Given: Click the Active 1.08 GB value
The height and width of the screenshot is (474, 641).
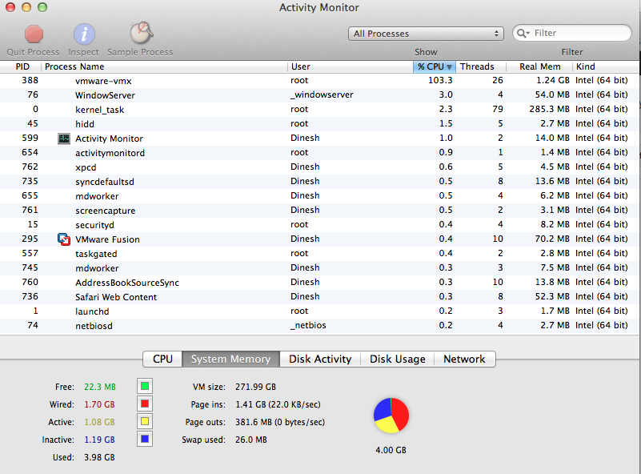Looking at the screenshot, I should click(99, 422).
